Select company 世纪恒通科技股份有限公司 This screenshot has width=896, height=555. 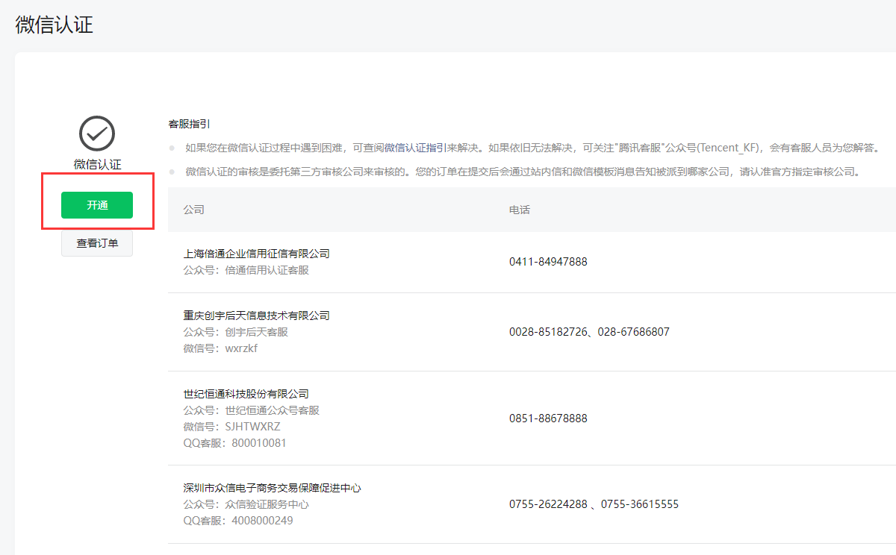click(246, 394)
